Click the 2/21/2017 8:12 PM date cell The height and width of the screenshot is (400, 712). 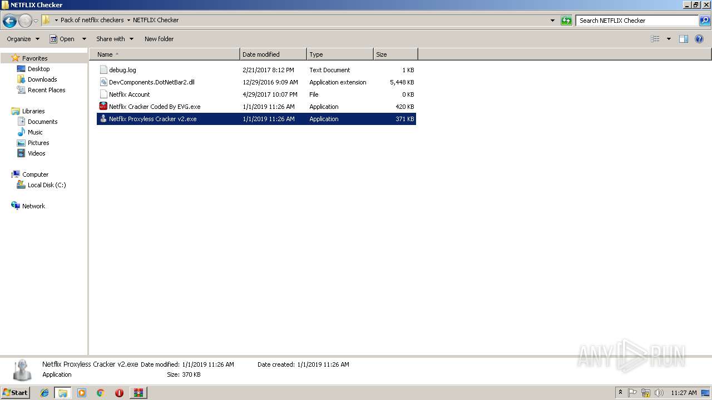[268, 70]
